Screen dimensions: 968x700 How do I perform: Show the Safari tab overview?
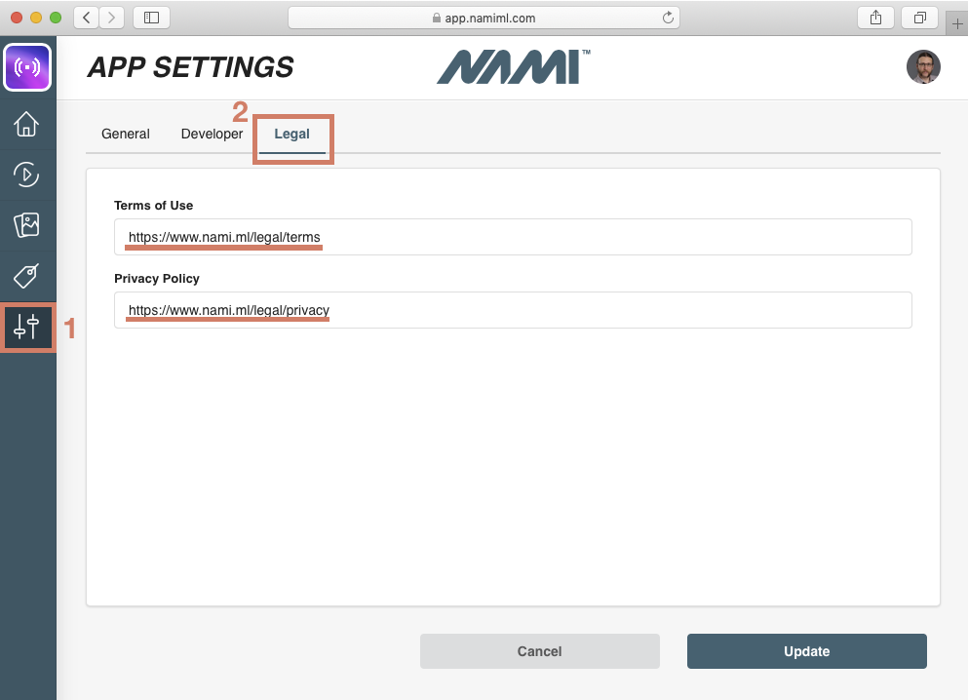pos(920,18)
